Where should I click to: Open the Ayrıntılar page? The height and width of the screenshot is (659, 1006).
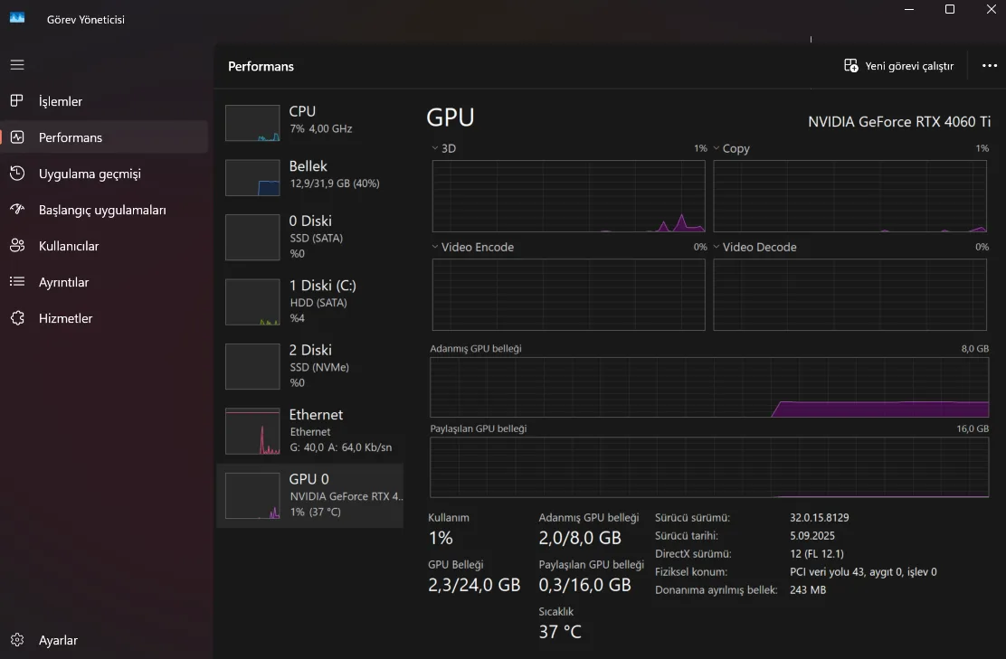click(105, 282)
